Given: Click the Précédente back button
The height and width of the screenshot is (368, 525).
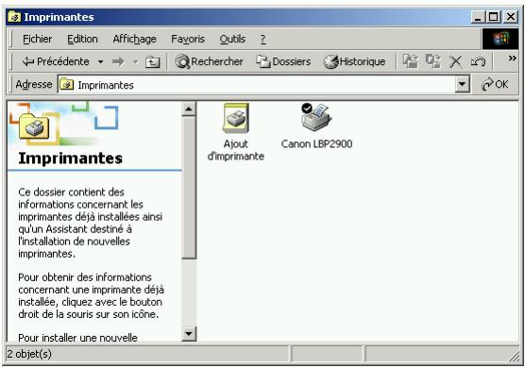Looking at the screenshot, I should click(56, 61).
